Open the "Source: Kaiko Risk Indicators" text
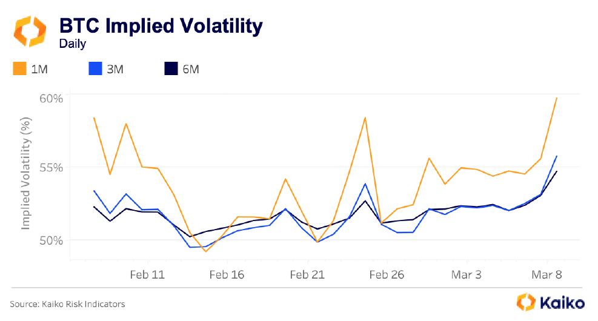Image resolution: width=598 pixels, height=321 pixels. pyautogui.click(x=67, y=303)
